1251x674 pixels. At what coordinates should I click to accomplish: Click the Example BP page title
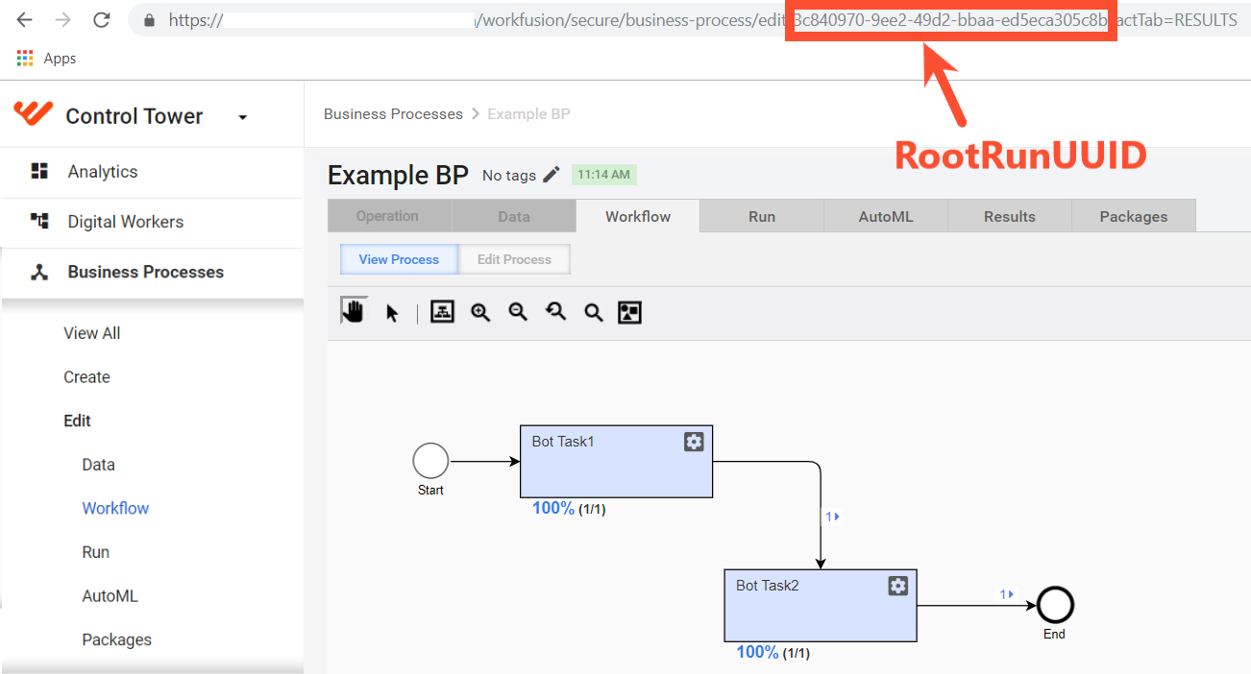point(398,175)
